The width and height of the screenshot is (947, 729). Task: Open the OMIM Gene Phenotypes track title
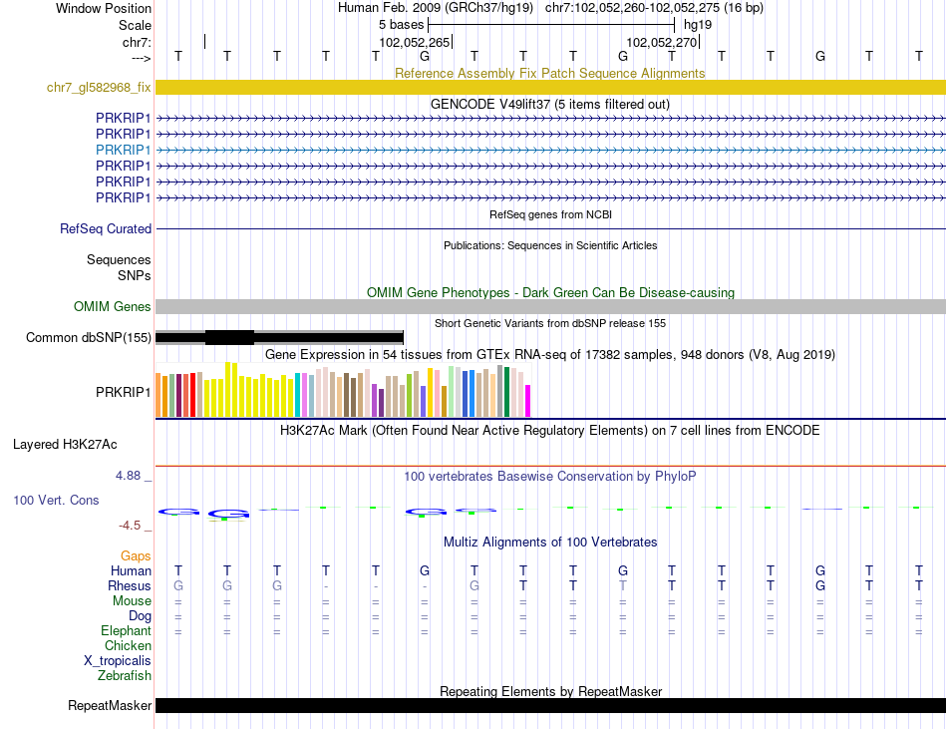549,292
